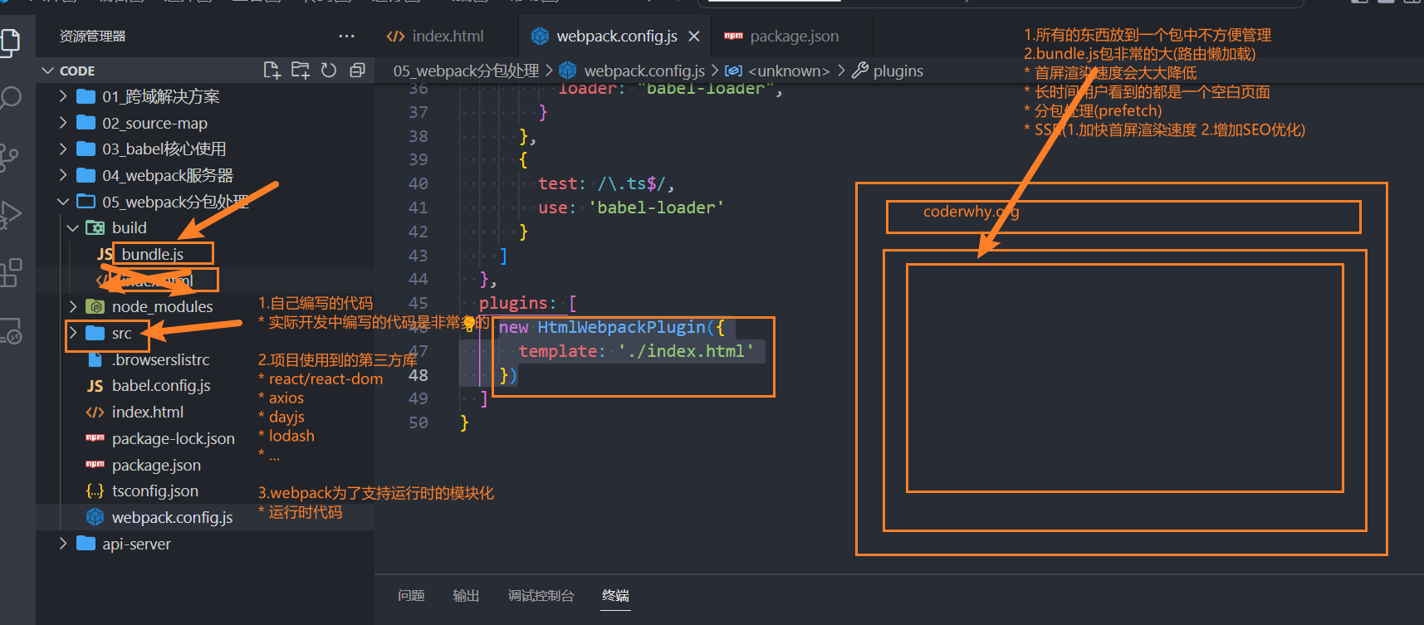
Task: Expand the 02_source-map folder
Action: pos(63,123)
